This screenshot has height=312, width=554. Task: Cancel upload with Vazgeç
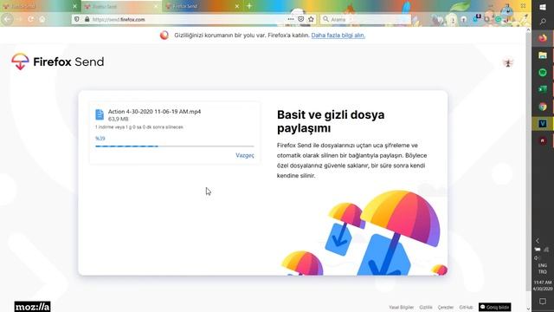click(x=245, y=155)
